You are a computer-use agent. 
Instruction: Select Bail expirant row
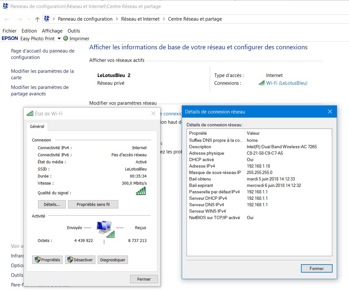[x=259, y=185]
